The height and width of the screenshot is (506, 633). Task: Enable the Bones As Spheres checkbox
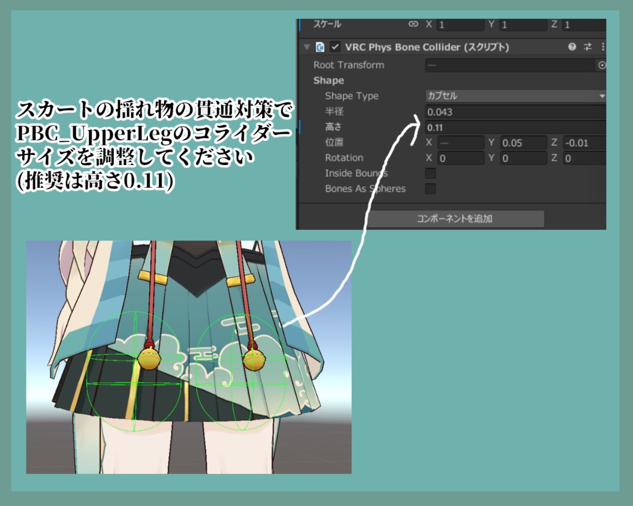430,188
